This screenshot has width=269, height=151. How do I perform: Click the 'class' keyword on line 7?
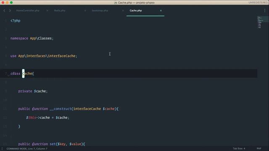click(x=15, y=73)
